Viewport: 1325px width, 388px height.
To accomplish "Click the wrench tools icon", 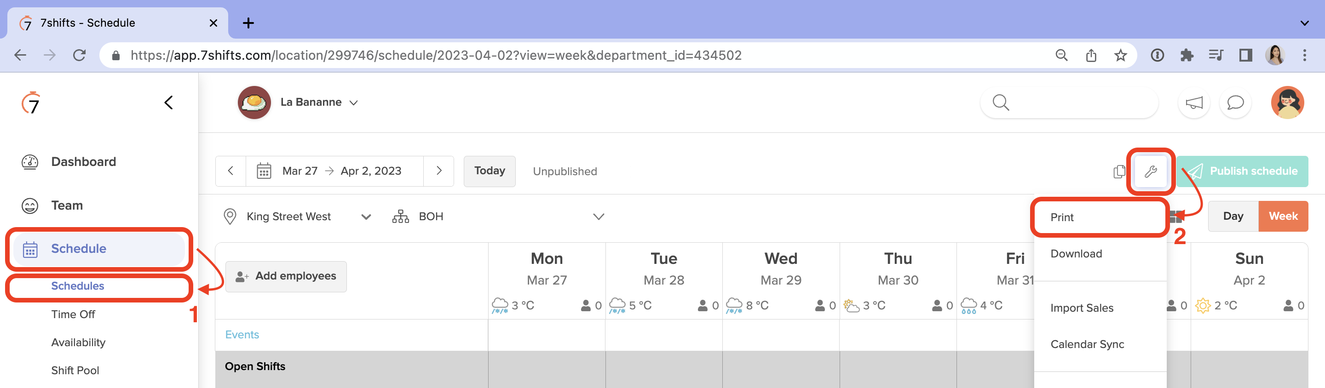I will 1150,171.
